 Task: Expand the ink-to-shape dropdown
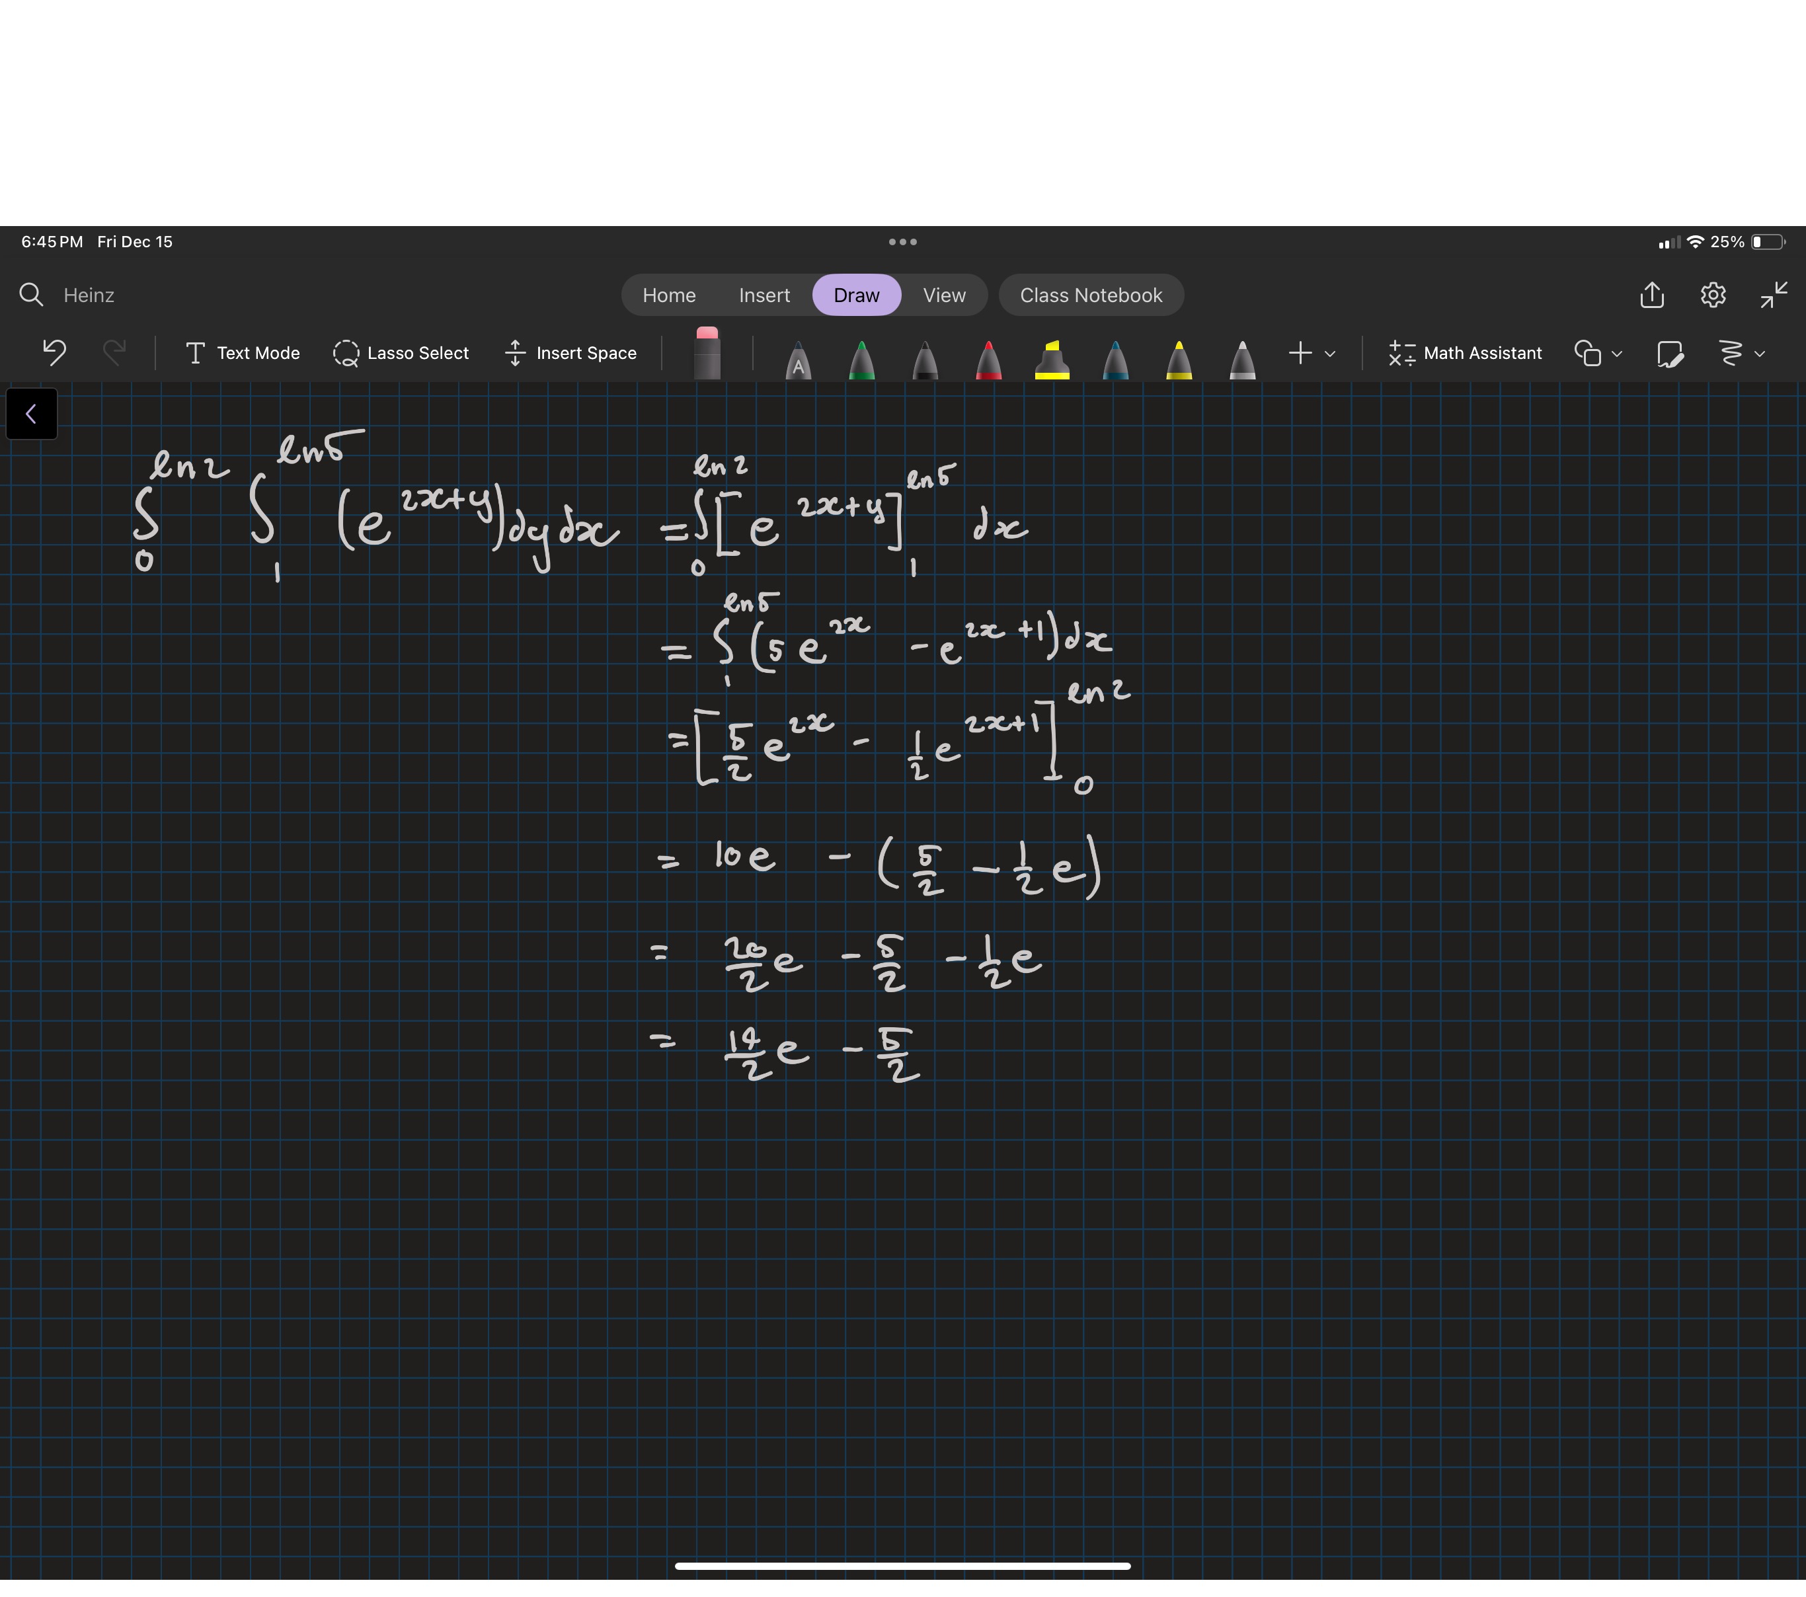coord(1743,354)
